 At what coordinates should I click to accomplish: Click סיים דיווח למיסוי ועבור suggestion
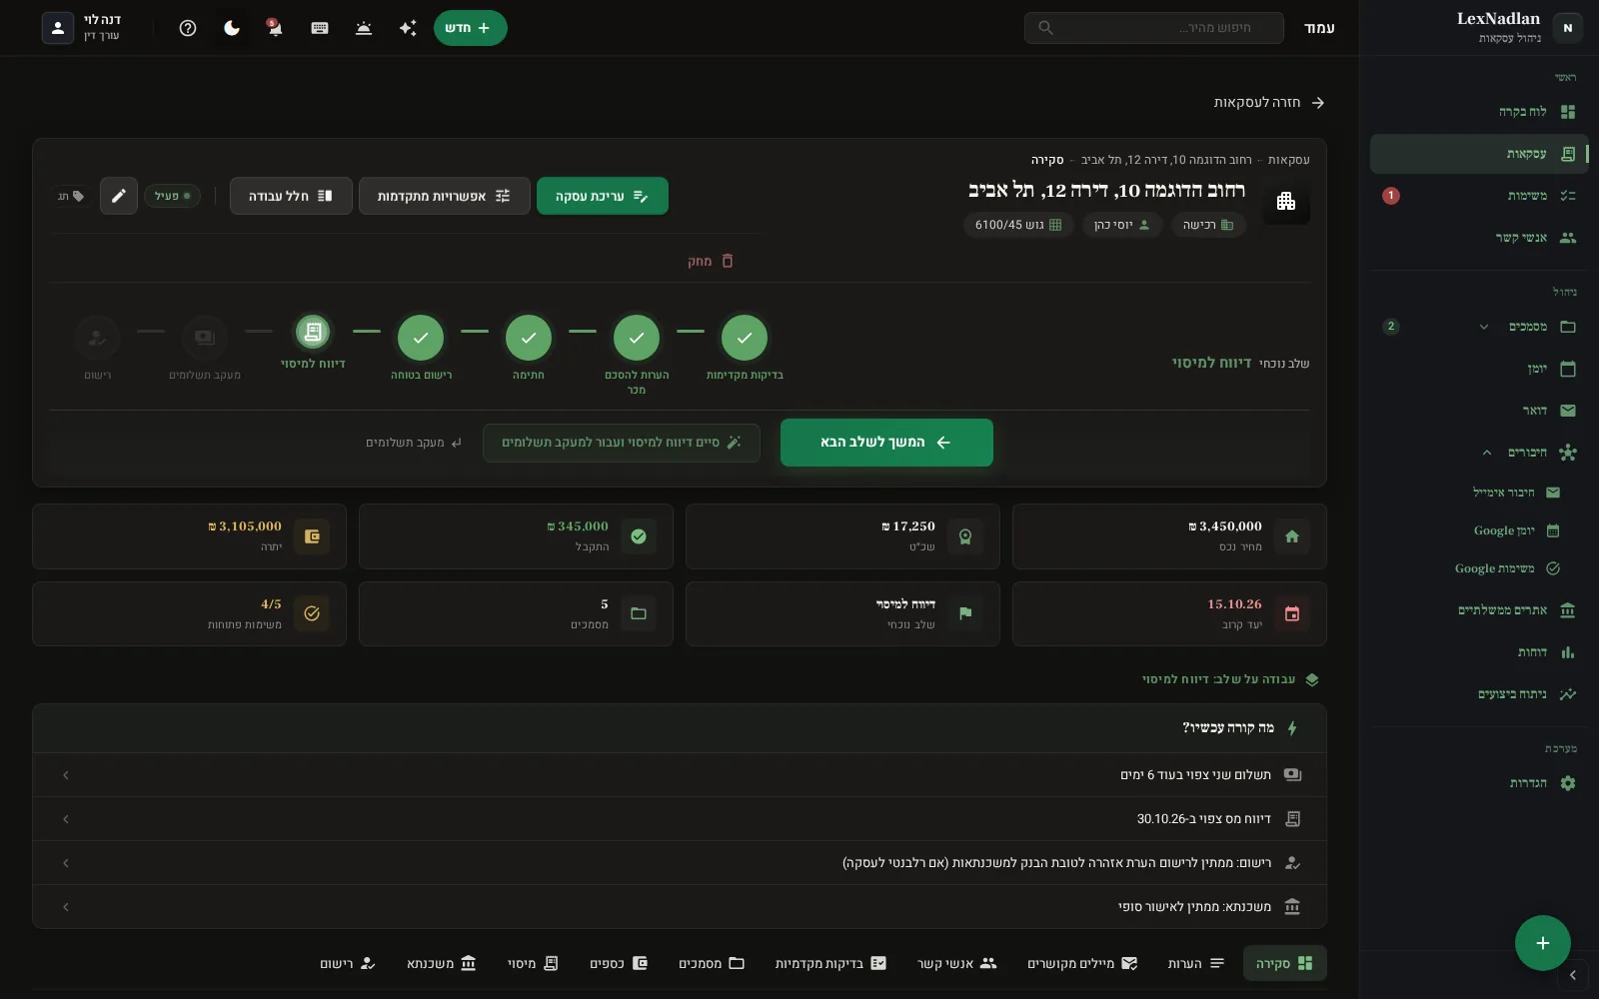tap(622, 443)
